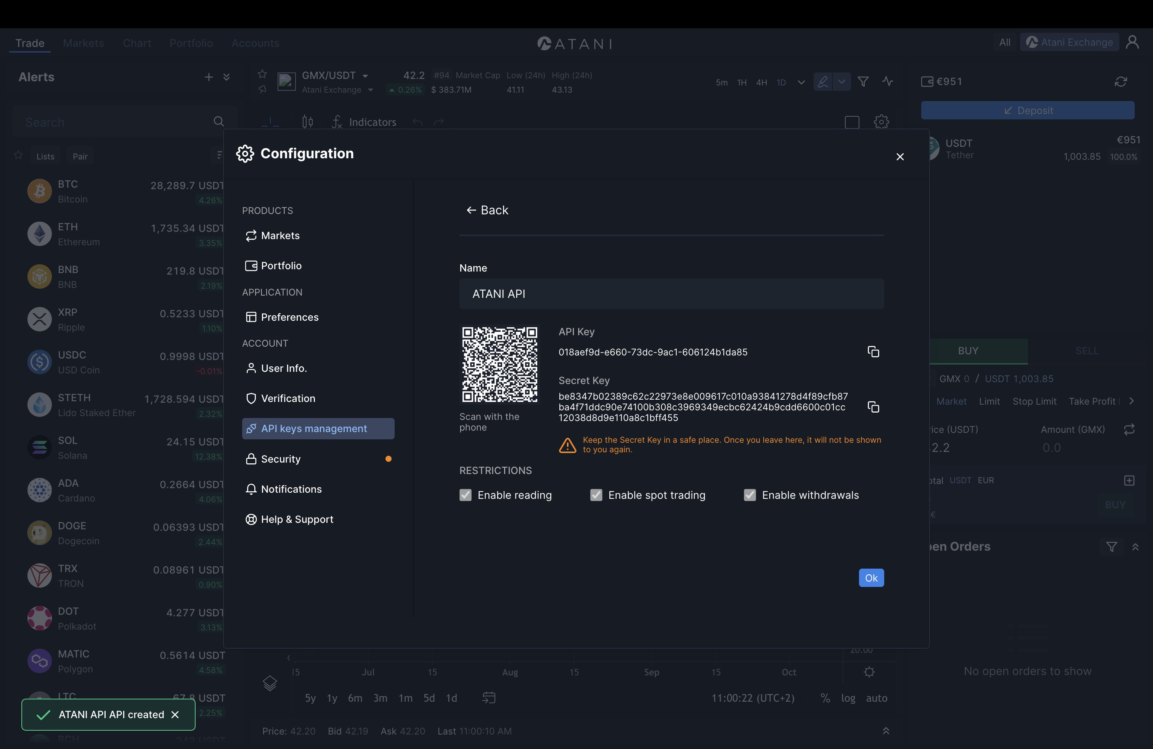Toggle Enable spot trading checkbox
This screenshot has width=1153, height=749.
pyautogui.click(x=596, y=495)
